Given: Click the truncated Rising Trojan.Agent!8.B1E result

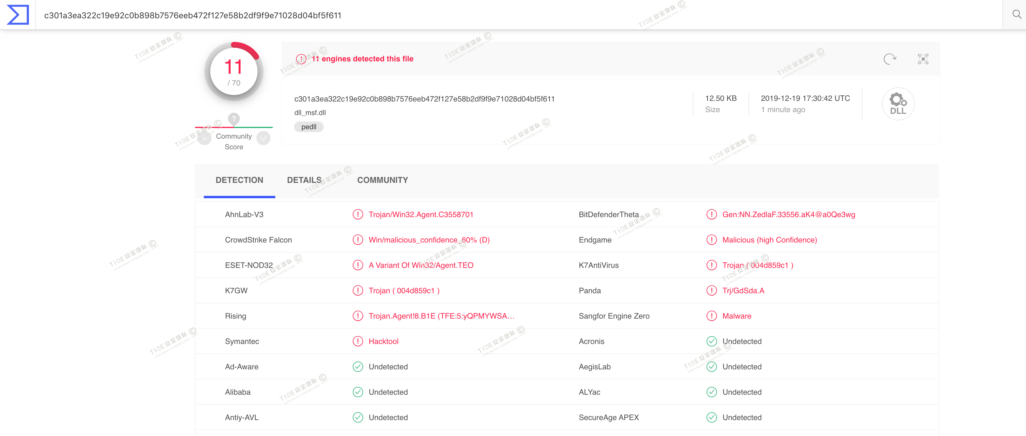Looking at the screenshot, I should [441, 316].
